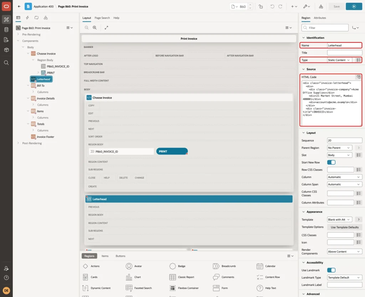Viewport: 365px width, 297px height.
Task: Open the Page Search tab
Action: [102, 18]
